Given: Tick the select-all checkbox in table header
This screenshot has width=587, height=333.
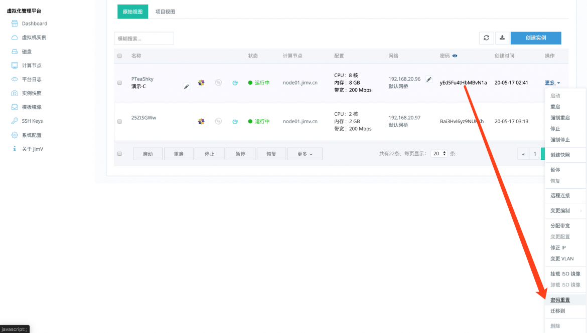Looking at the screenshot, I should (120, 56).
